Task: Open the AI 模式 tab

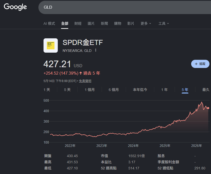Action: pyautogui.click(x=49, y=24)
